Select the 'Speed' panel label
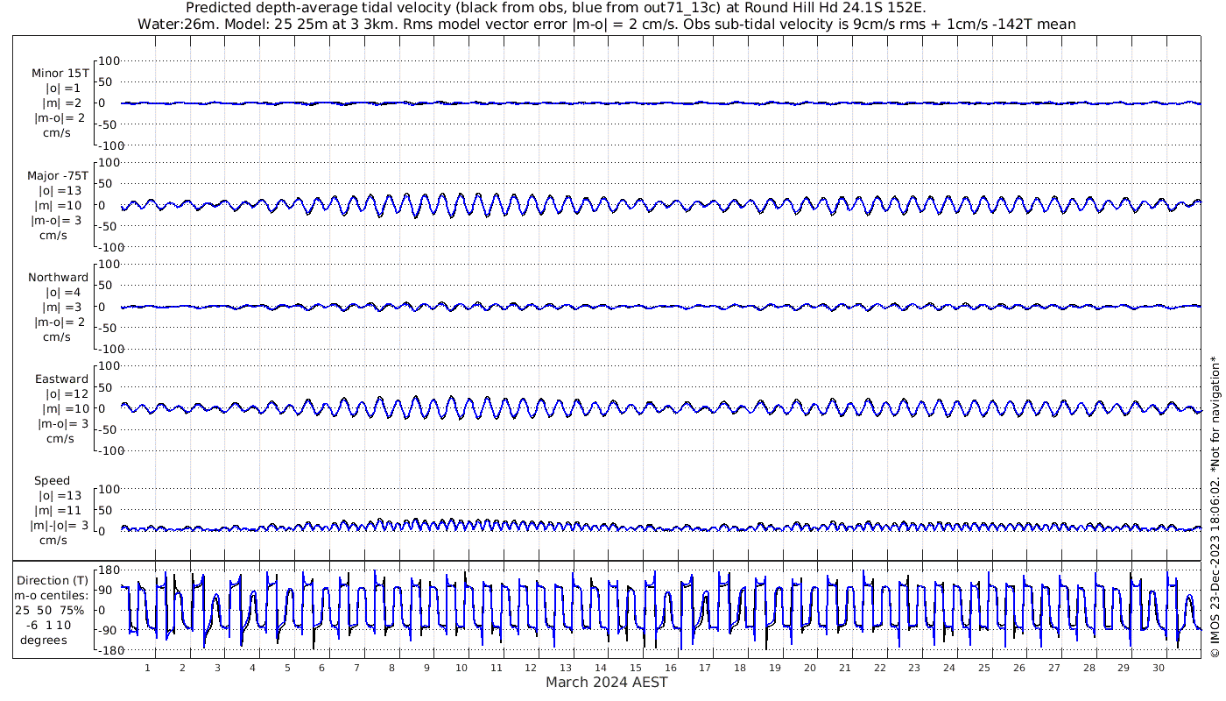 tap(53, 481)
